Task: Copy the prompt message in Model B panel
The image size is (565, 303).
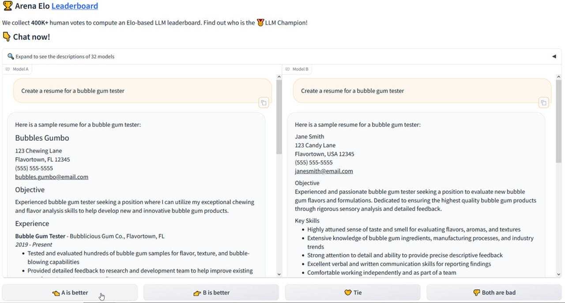Action: [543, 103]
